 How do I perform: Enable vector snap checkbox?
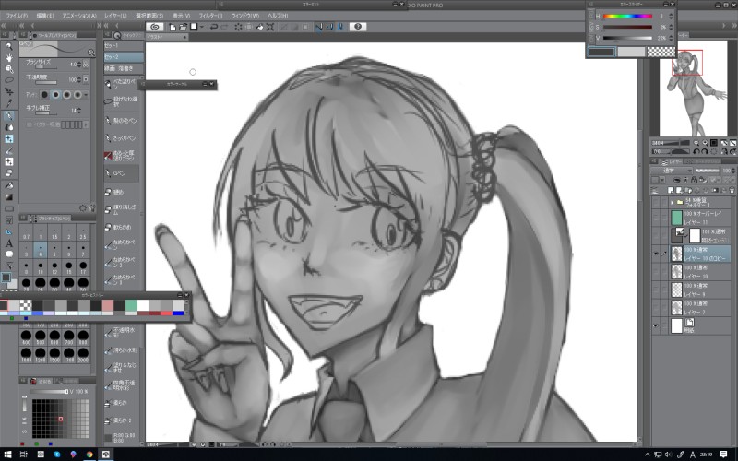[x=30, y=124]
